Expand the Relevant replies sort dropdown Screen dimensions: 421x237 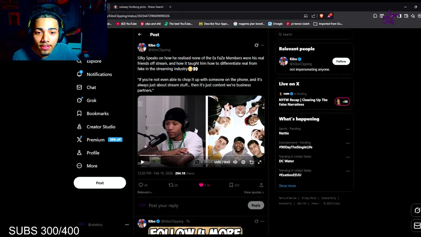[145, 192]
